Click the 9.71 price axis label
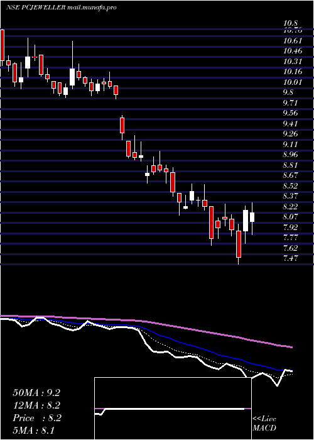The image size is (314, 440). click(x=290, y=102)
